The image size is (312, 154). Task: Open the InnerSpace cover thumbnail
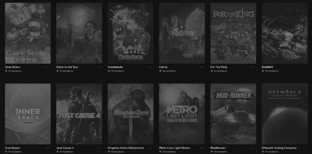(x=28, y=114)
